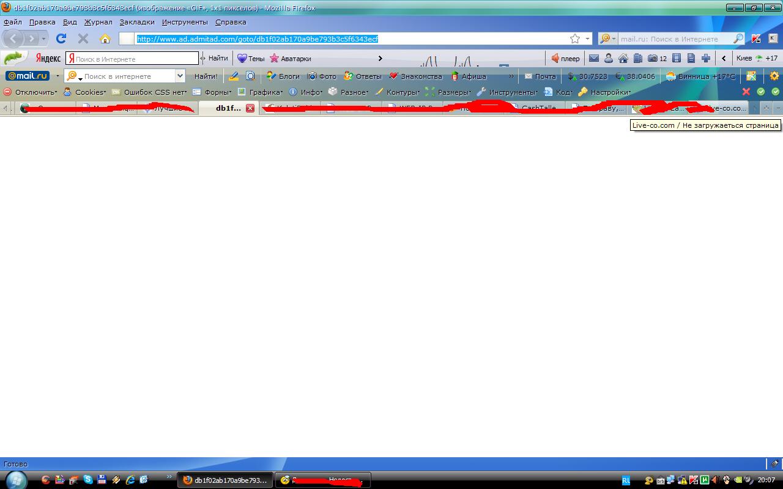Bookmark this page with the star icon
Screen dimensions: 783x489
(575, 39)
